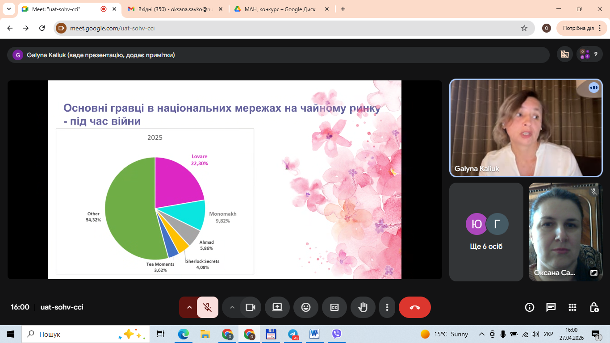This screenshot has width=610, height=343.
Task: Open the Meet activities grid icon
Action: pos(572,307)
